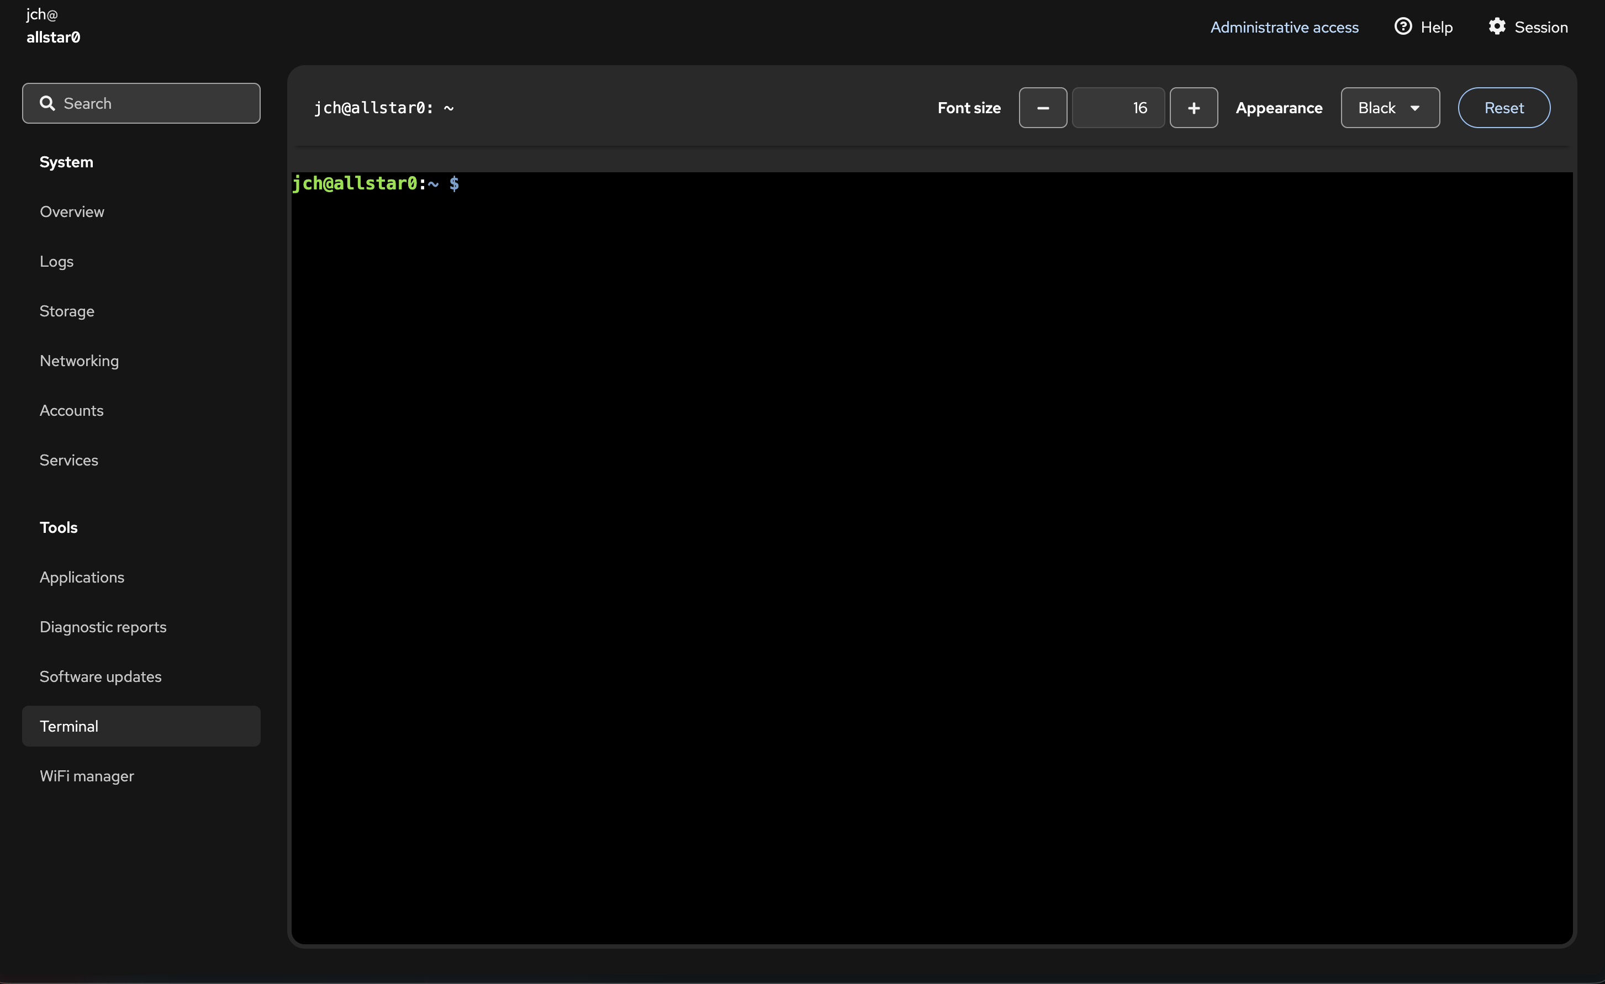Open the Help question-mark icon
1605x984 pixels.
click(x=1403, y=27)
